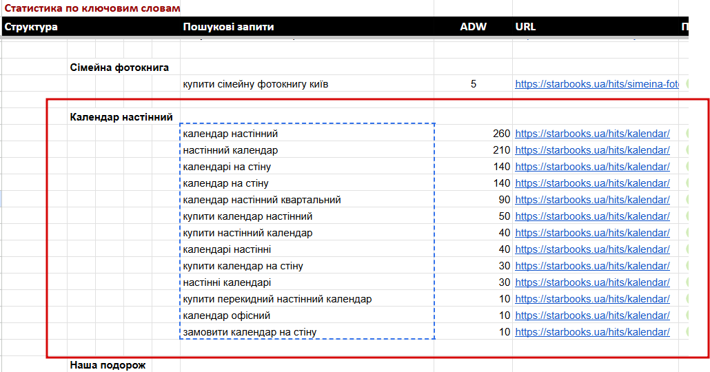The width and height of the screenshot is (710, 372).
Task: Open kalendar link in 'настінний календар' 210 row
Action: 592,150
